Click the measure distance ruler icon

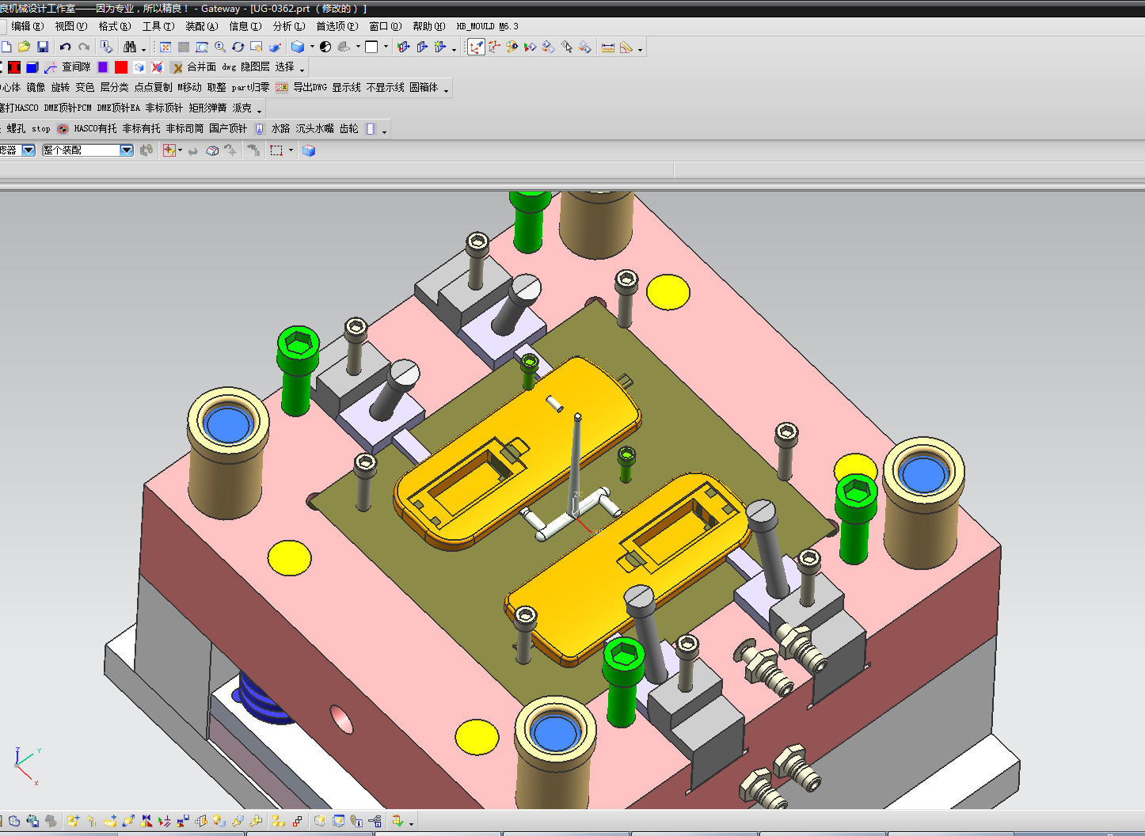click(x=608, y=47)
